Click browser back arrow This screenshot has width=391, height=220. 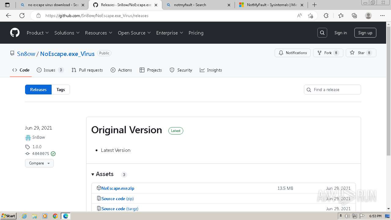[x=9, y=16]
